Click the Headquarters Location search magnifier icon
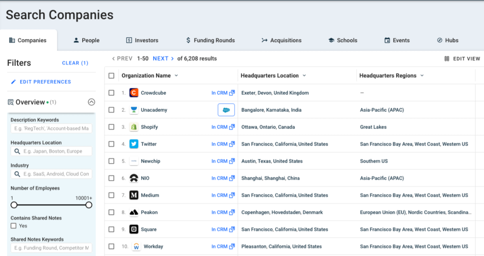 pyautogui.click(x=17, y=151)
